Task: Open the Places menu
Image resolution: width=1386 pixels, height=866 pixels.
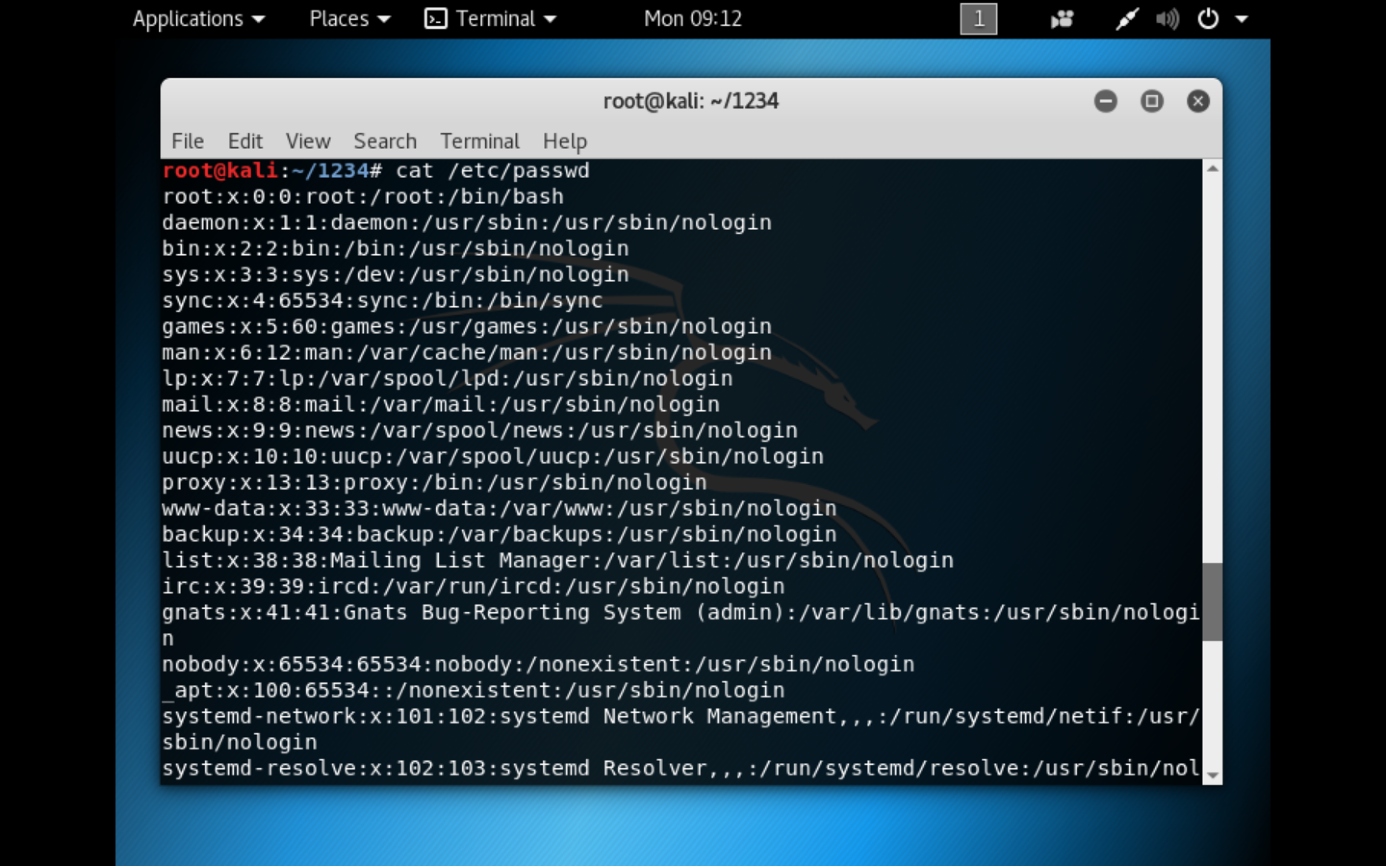Action: (349, 19)
